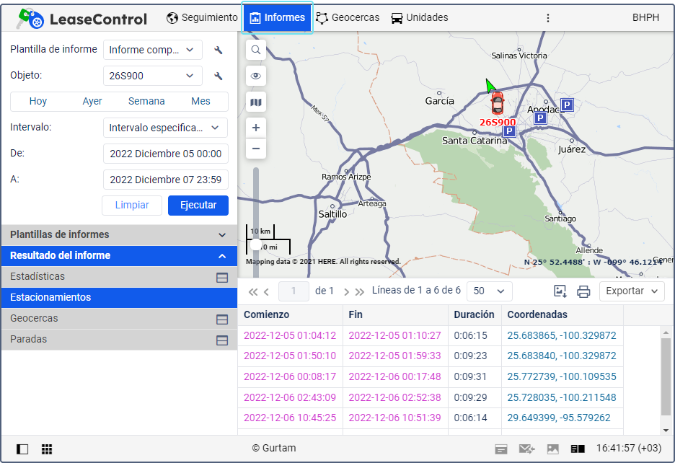The height and width of the screenshot is (463, 675).
Task: Click wrench icon beside report template
Action: tap(219, 50)
